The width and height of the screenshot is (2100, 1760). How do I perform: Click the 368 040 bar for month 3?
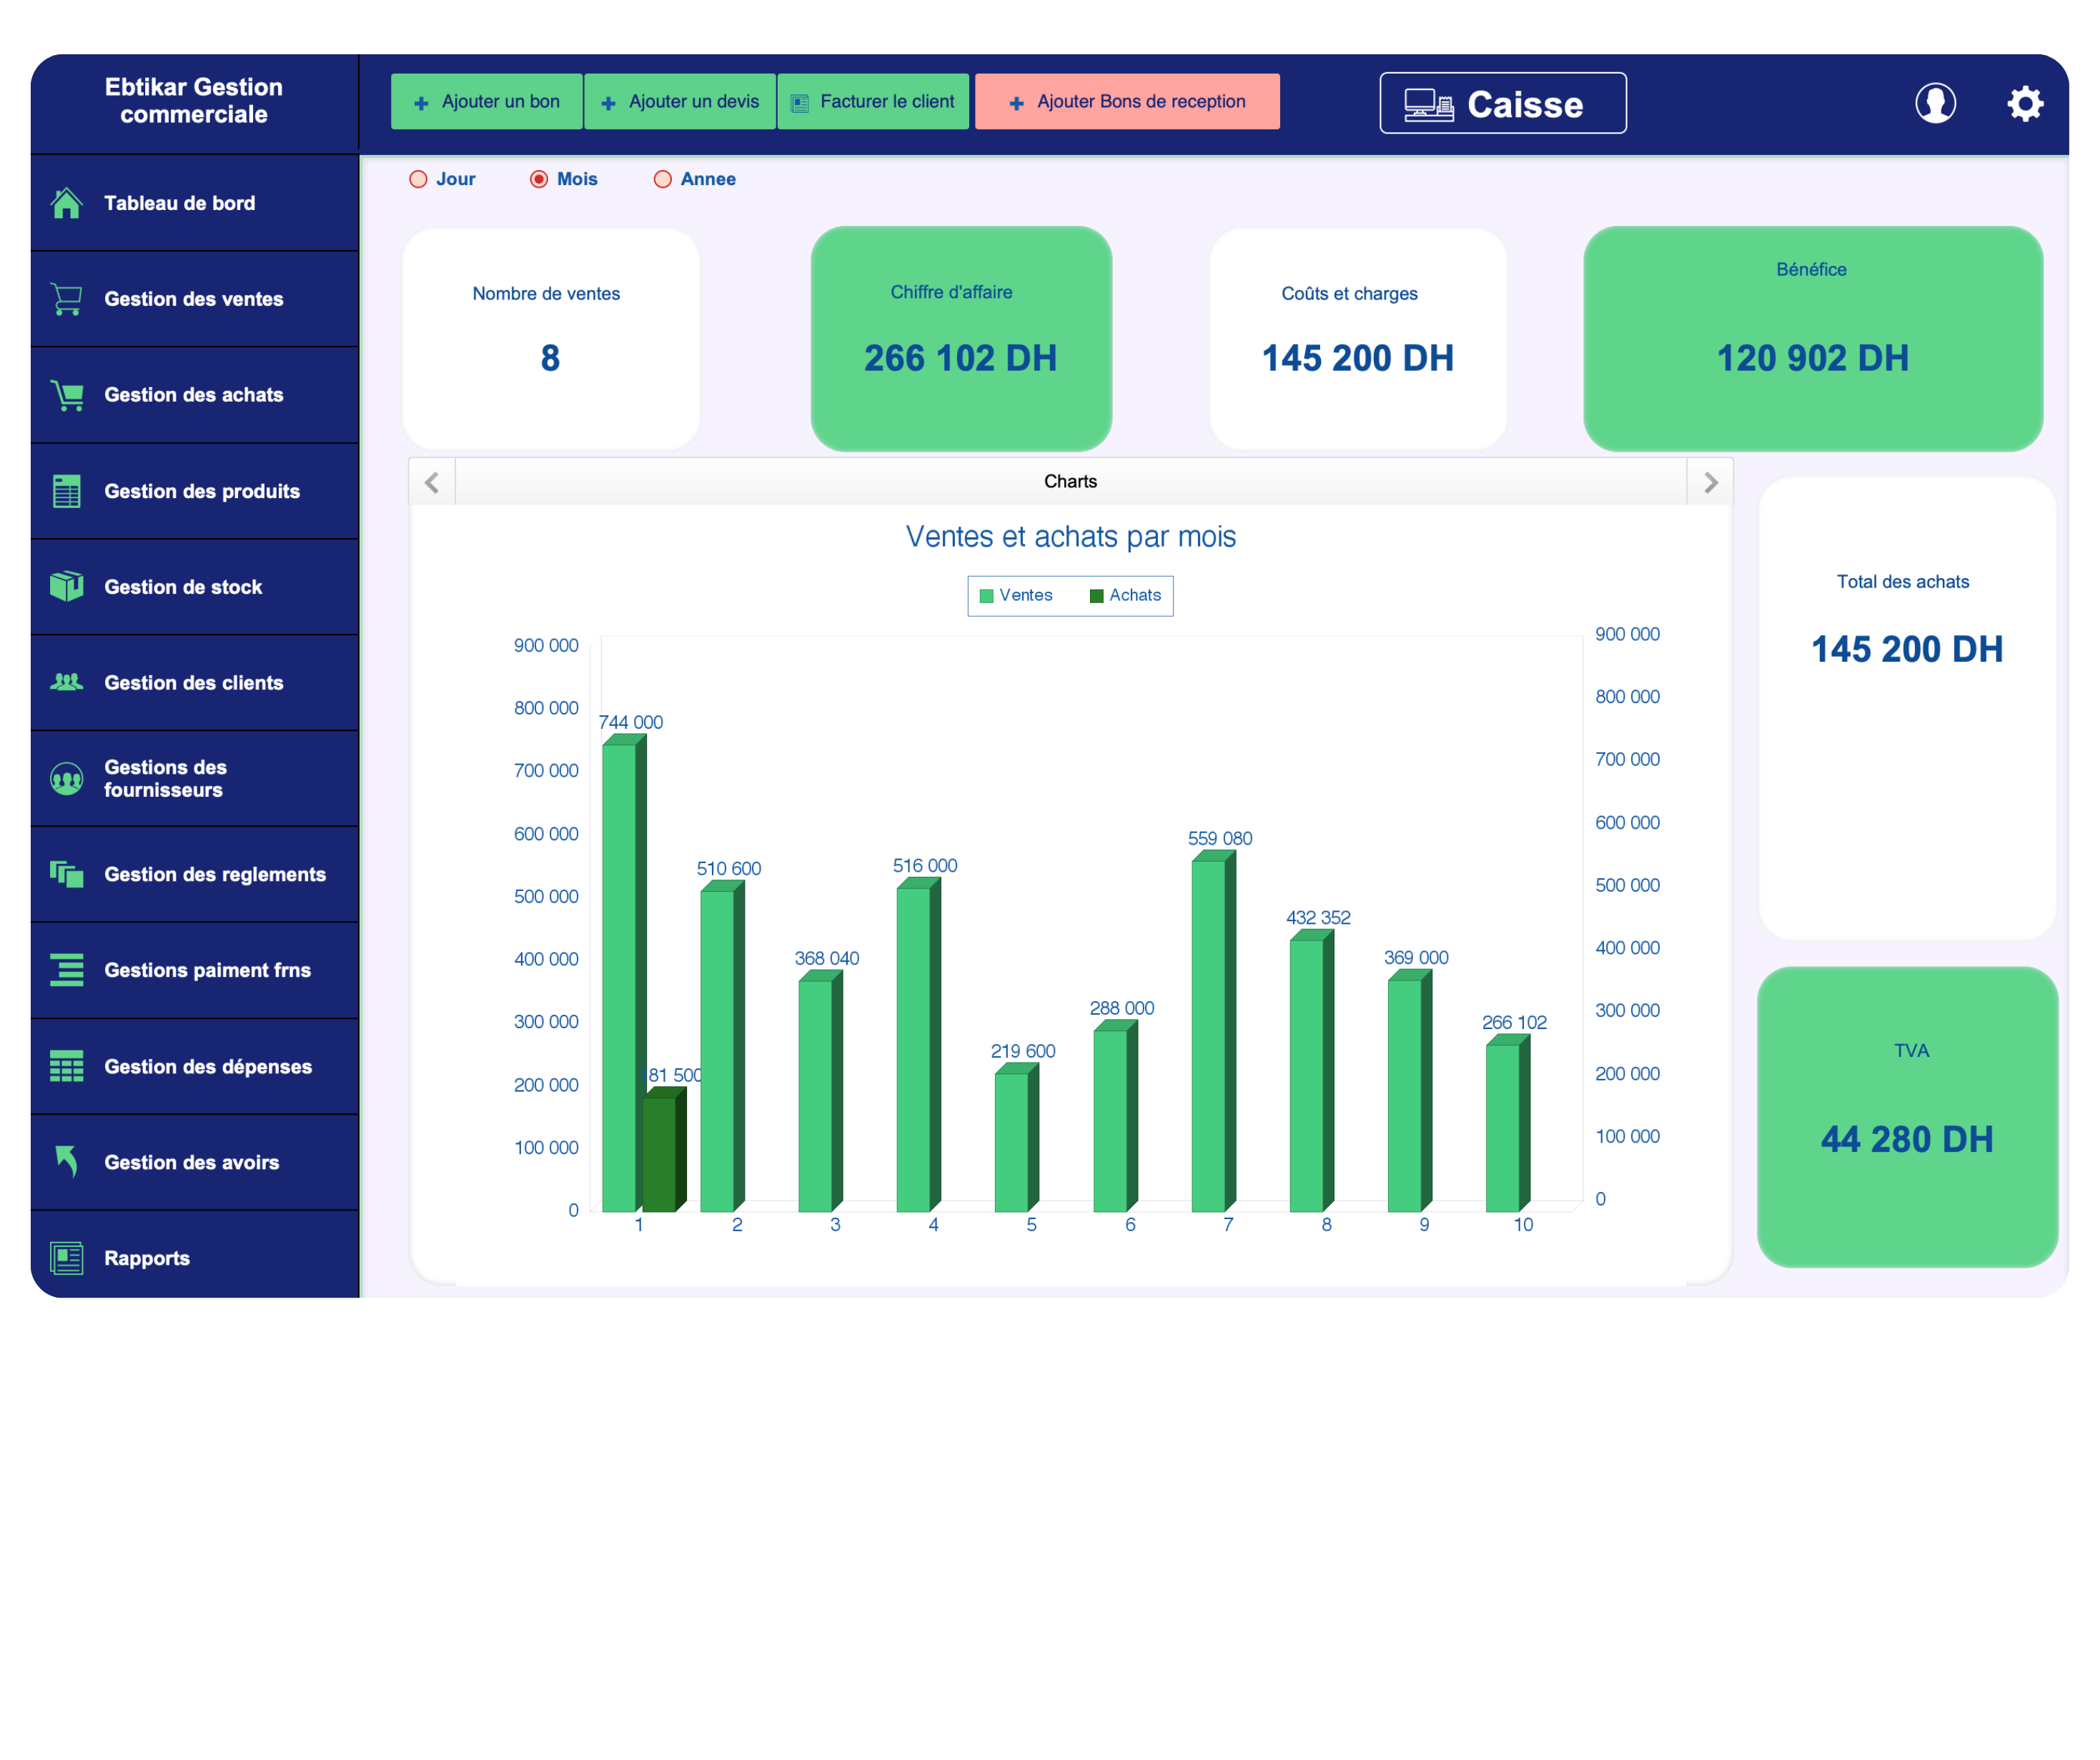[820, 1091]
